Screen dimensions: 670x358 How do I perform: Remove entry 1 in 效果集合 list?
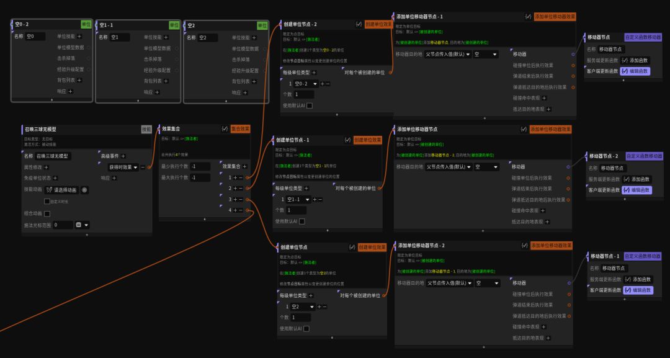[x=241, y=177]
